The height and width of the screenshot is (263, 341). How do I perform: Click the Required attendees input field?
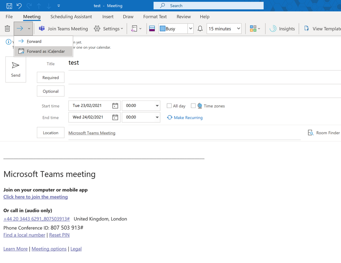204,78
